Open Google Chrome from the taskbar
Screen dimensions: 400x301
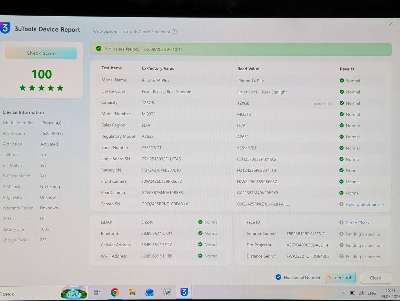[x=115, y=292]
